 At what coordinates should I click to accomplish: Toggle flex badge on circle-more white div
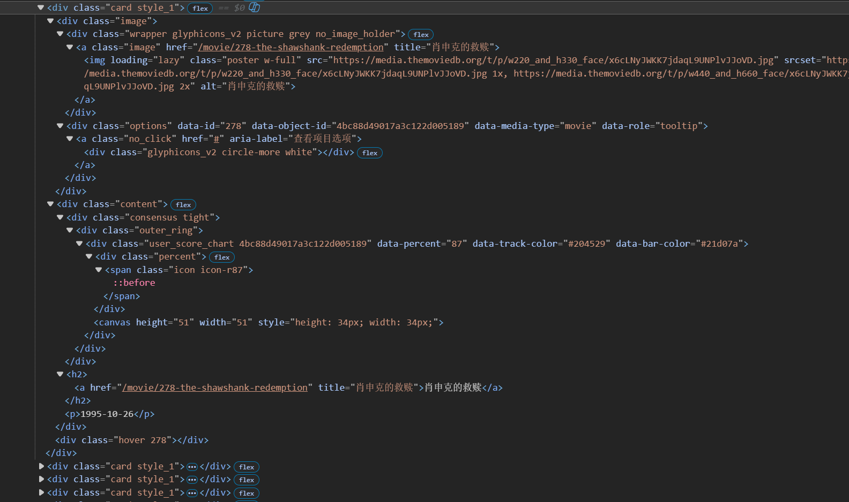(370, 153)
